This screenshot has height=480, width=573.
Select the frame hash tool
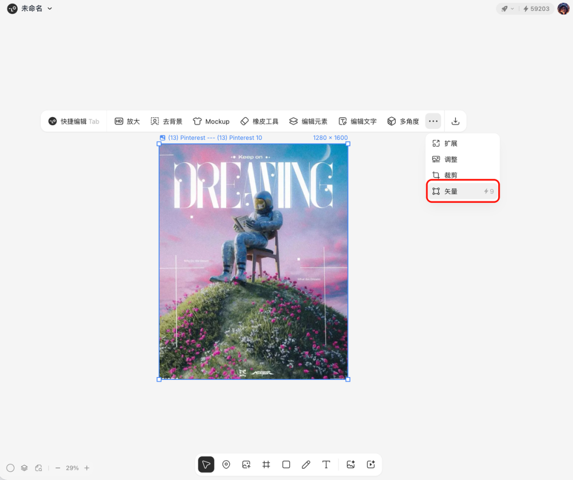pos(266,464)
